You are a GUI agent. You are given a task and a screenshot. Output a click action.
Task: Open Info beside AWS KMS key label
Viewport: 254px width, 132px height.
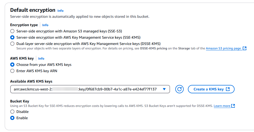(41, 59)
